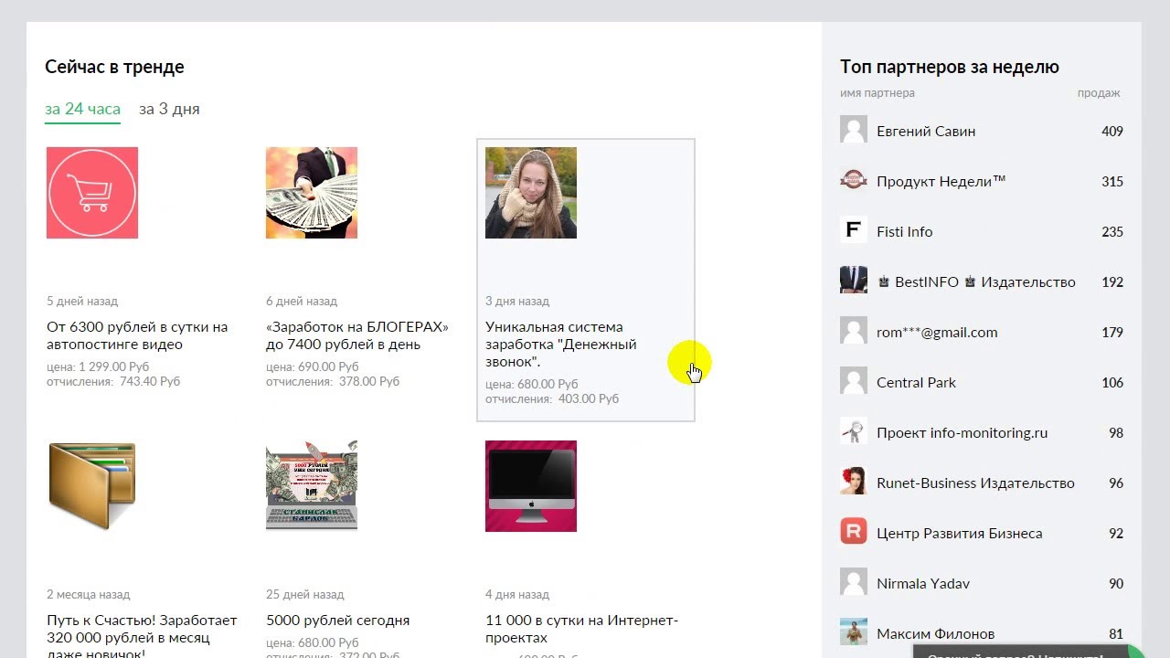Click Продукт Недели partner badge icon
The width and height of the screenshot is (1170, 658).
853,180
